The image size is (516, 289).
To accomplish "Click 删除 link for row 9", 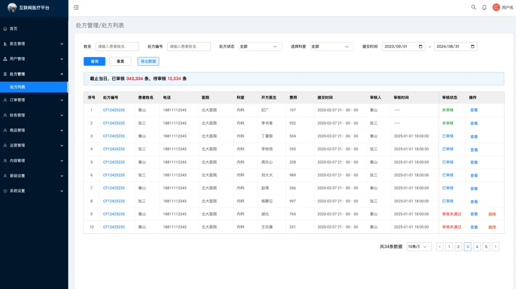I will 492,214.
